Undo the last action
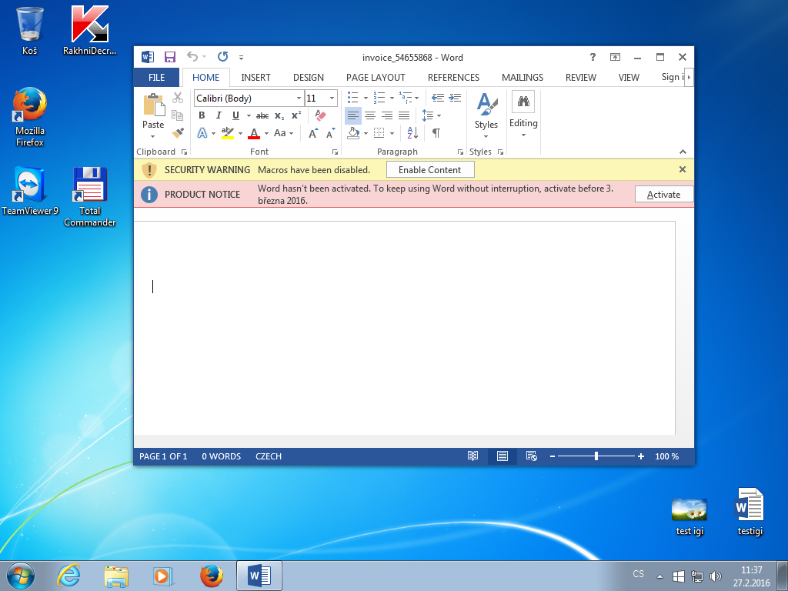 click(x=192, y=57)
